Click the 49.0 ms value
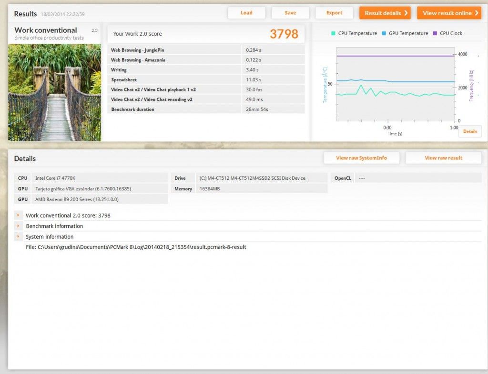 click(254, 99)
